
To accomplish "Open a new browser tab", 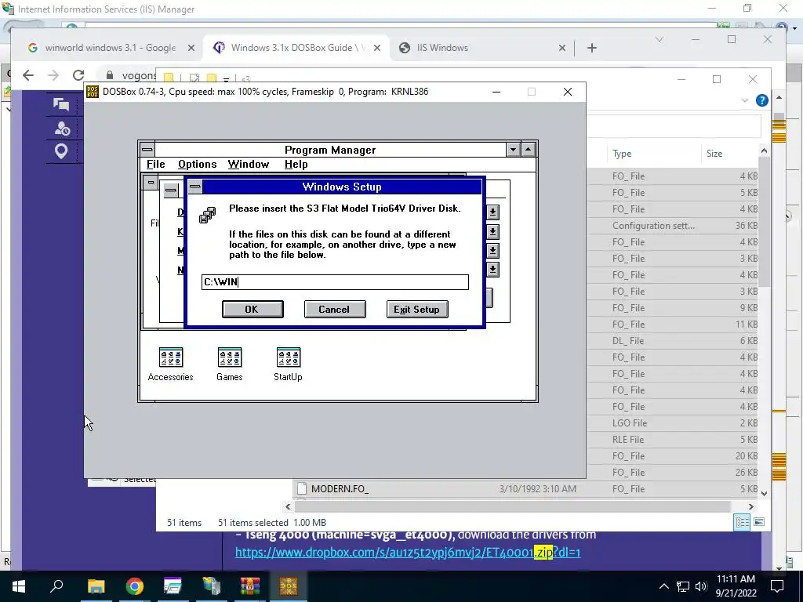I will (x=592, y=48).
